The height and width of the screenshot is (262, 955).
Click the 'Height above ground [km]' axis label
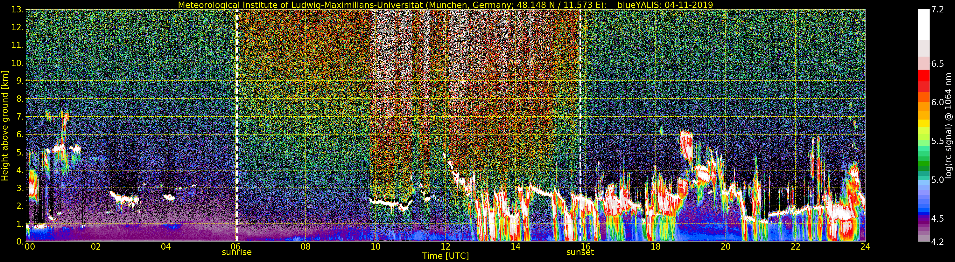[x=5, y=126]
